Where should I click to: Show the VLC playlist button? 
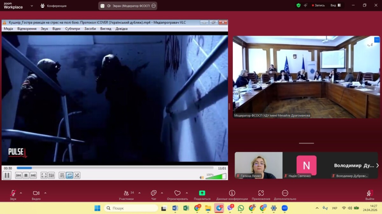(x=62, y=175)
